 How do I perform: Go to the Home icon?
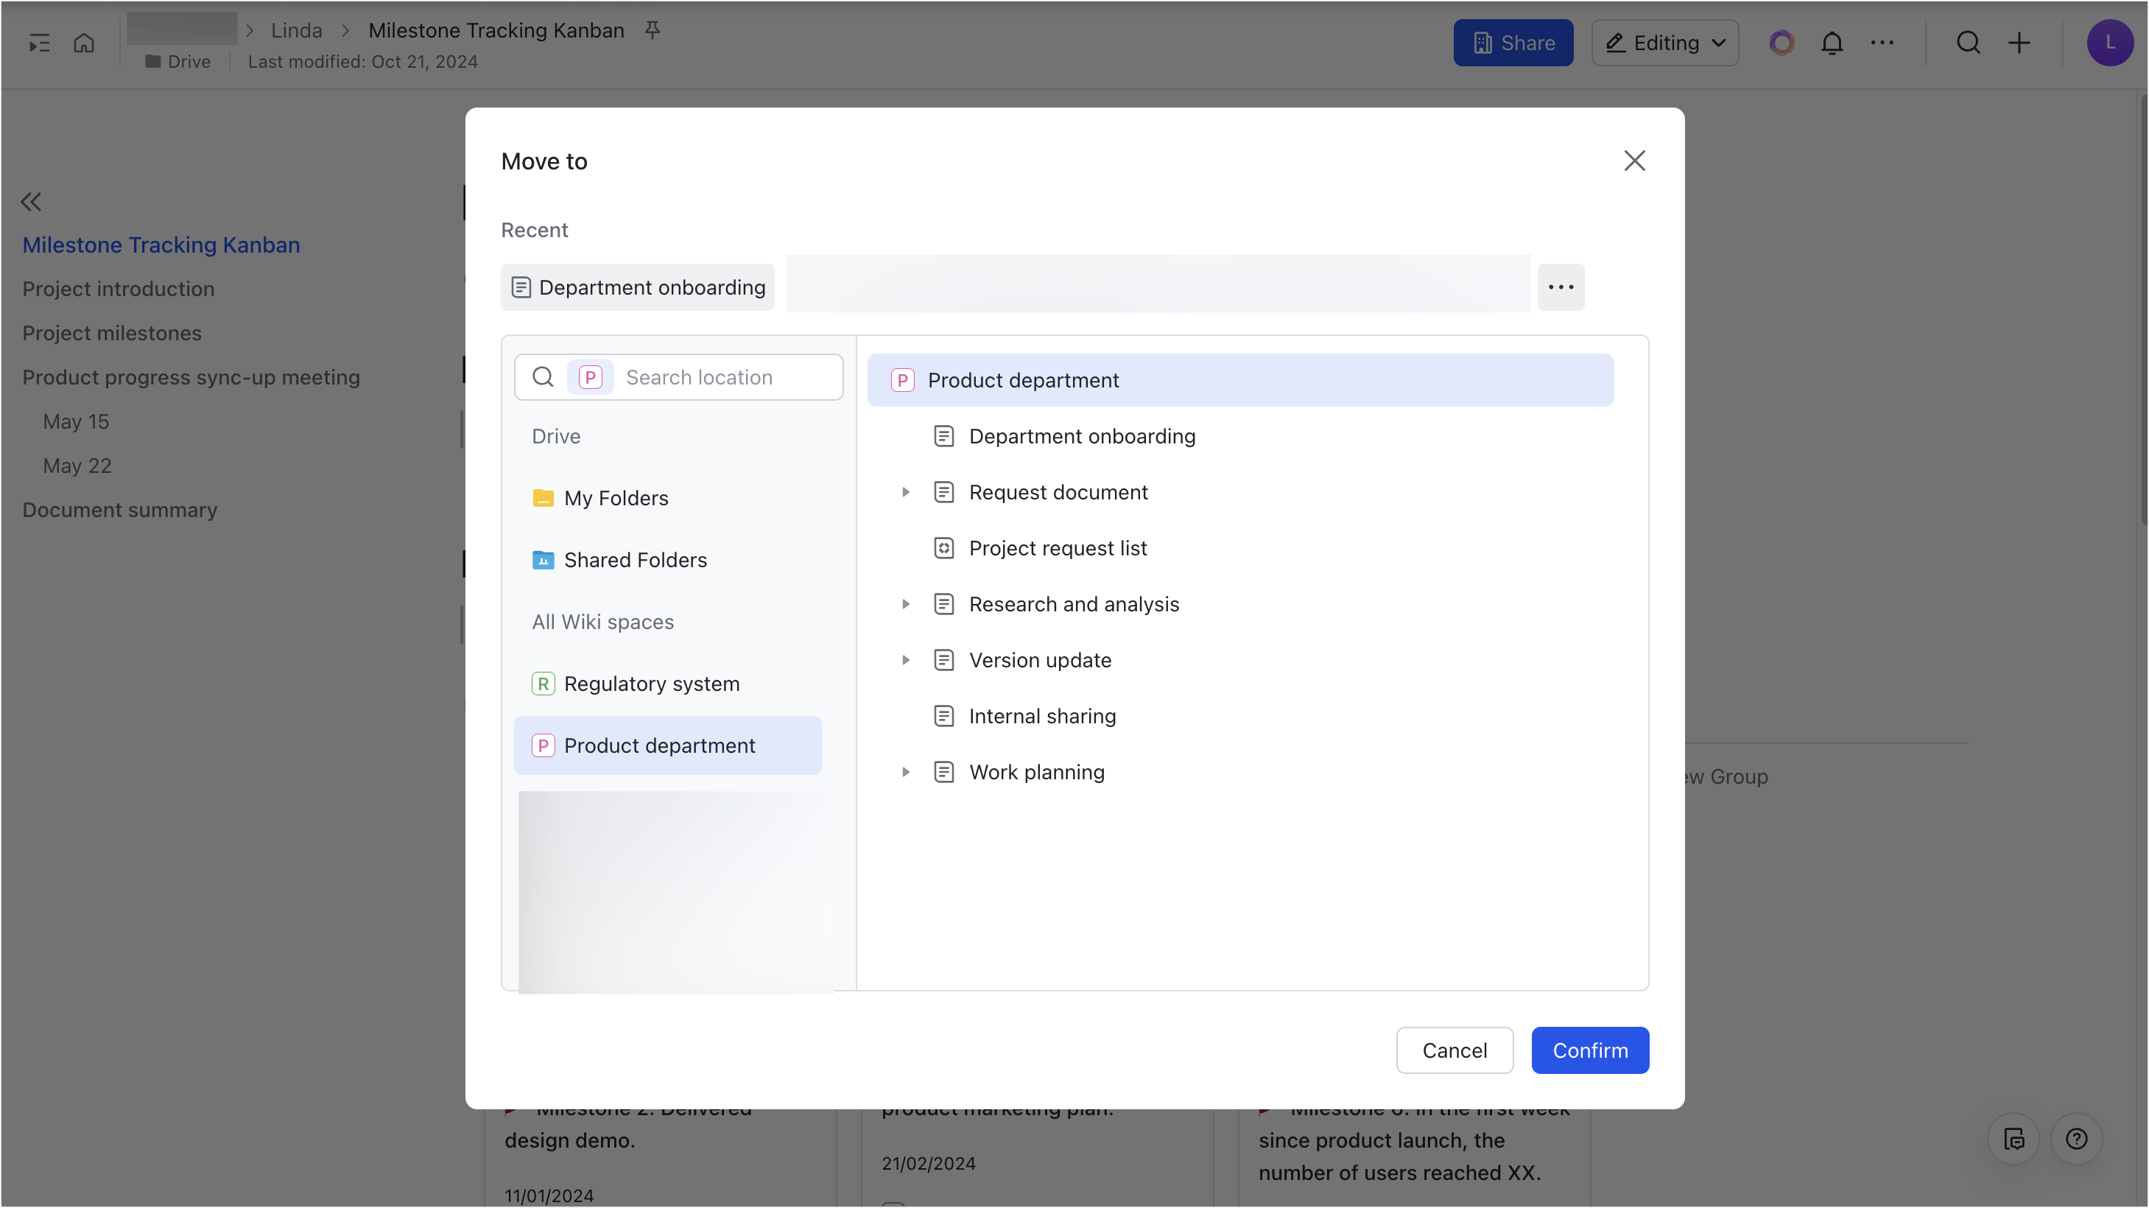tap(83, 43)
